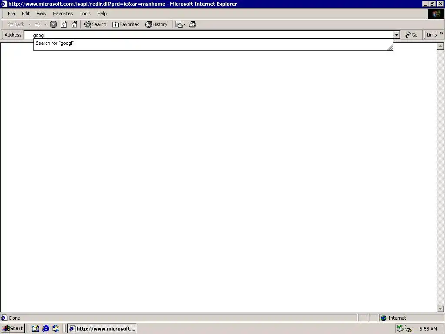Select the microsoft.com taskbar button
Image resolution: width=445 pixels, height=334 pixels.
point(102,329)
